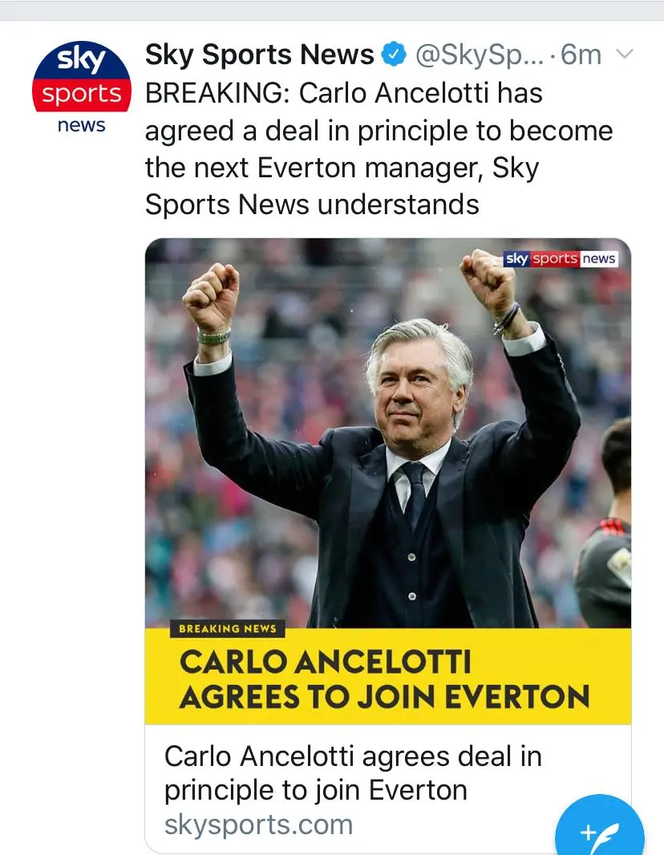Open the skysports.com link
Screen dimensions: 664x855
click(x=258, y=825)
